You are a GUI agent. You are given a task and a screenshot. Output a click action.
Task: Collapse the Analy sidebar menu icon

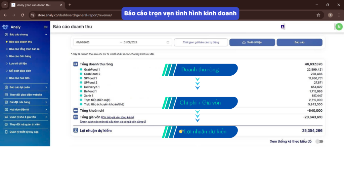pos(46,27)
